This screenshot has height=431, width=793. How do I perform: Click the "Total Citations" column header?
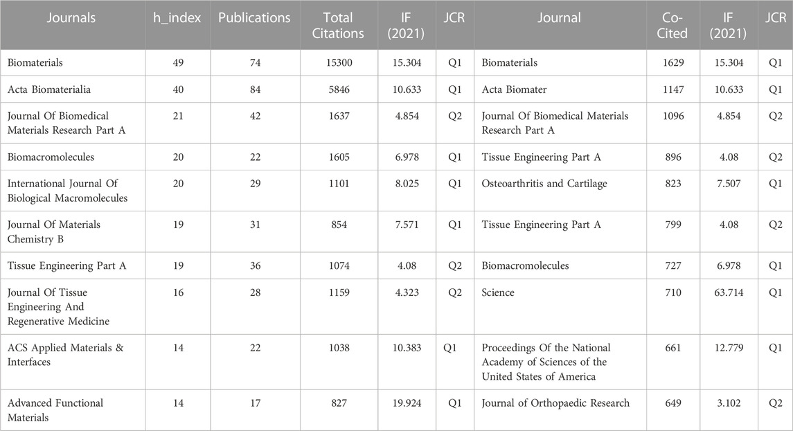coord(338,26)
